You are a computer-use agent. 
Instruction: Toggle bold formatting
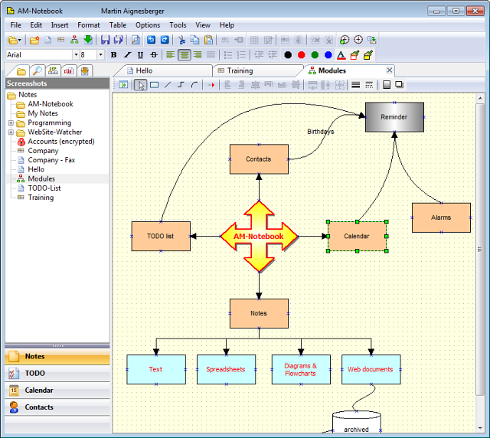[x=114, y=55]
